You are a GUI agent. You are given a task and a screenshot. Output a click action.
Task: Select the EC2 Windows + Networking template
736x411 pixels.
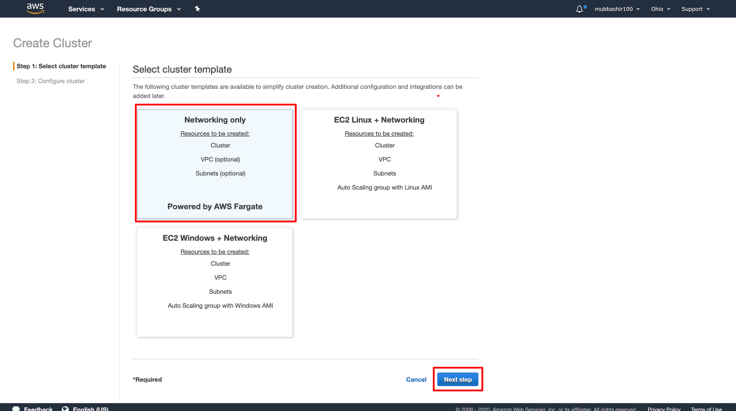[x=215, y=282]
